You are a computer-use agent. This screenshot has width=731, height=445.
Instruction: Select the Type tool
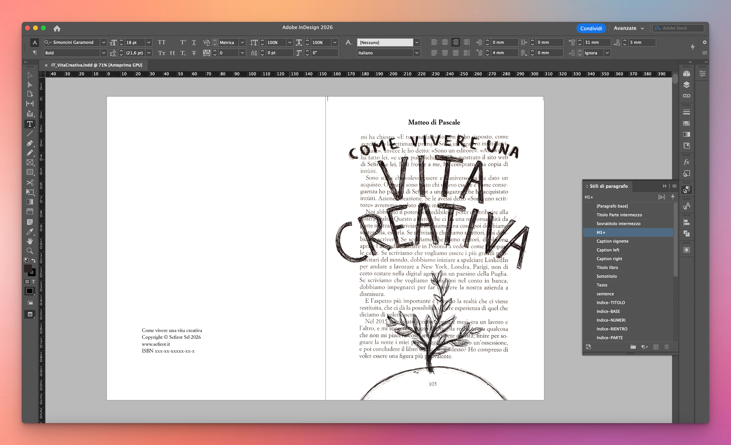[30, 124]
